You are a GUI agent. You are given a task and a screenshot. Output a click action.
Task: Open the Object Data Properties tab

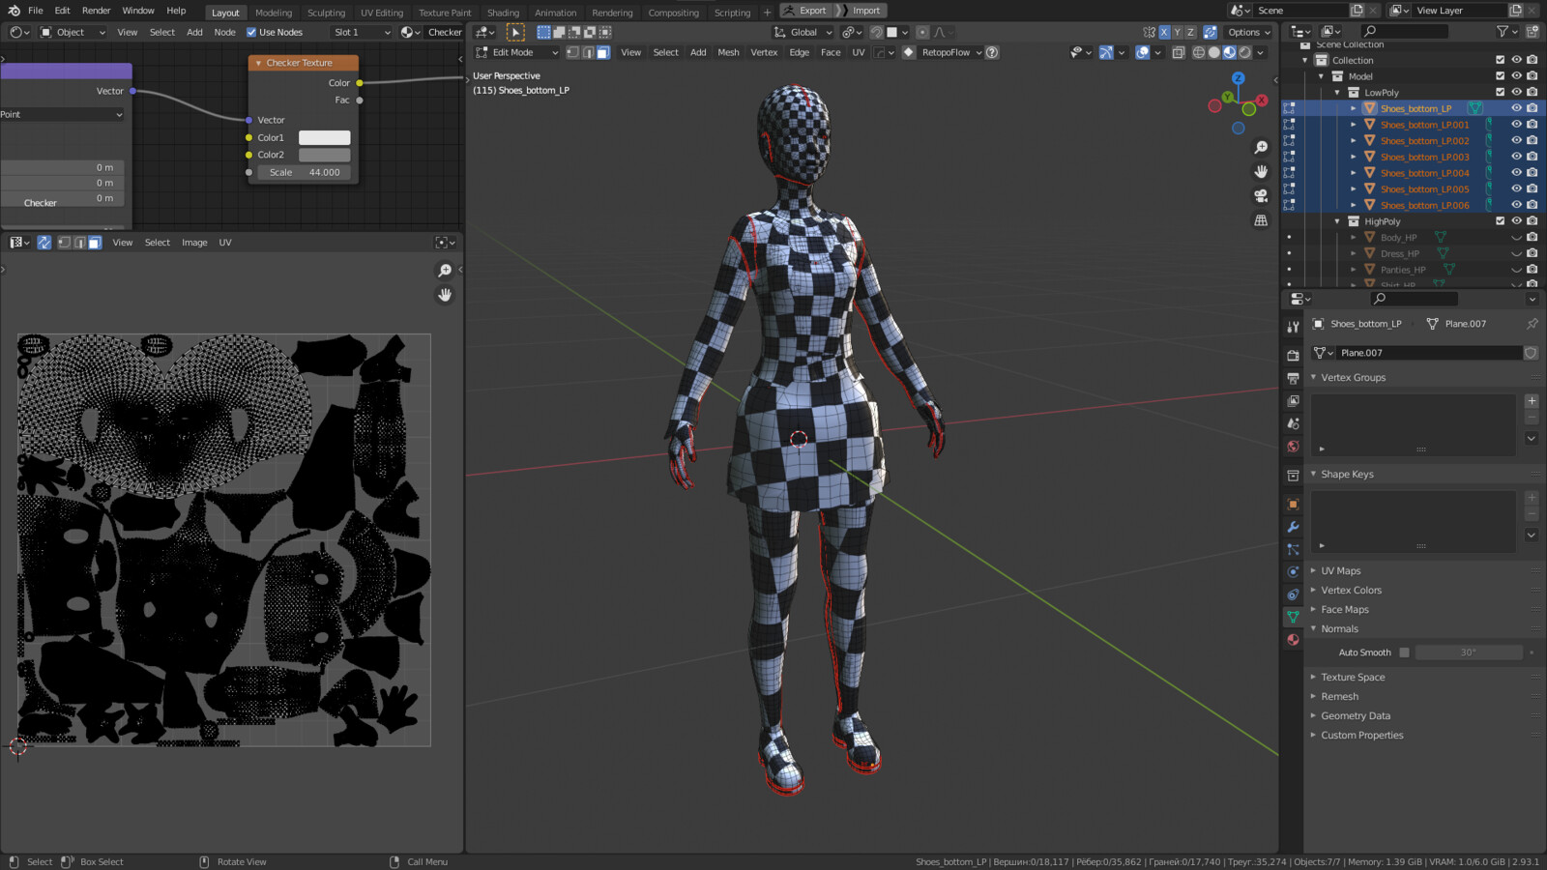[1293, 616]
